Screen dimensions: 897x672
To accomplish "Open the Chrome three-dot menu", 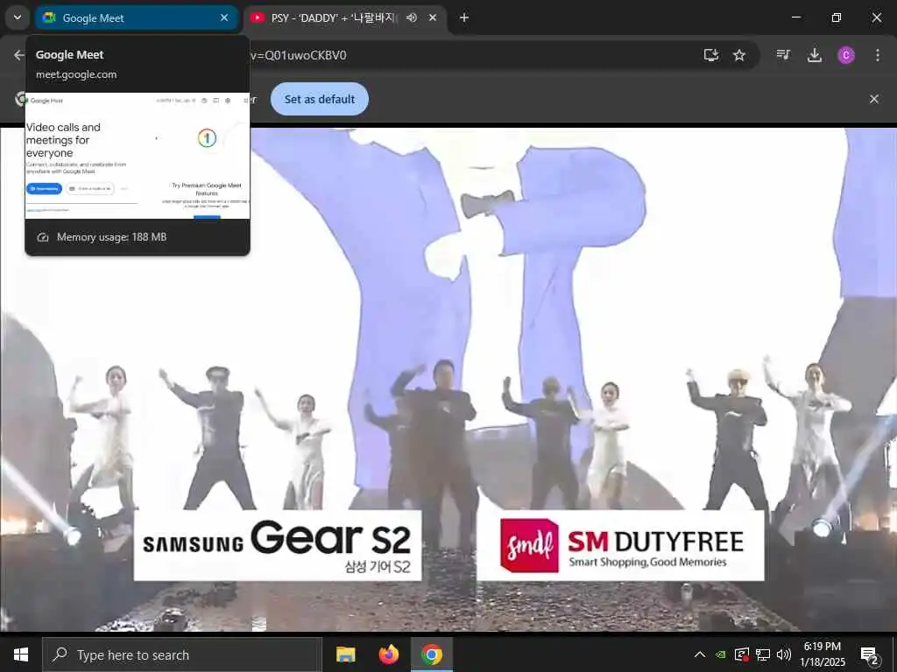I will [878, 55].
